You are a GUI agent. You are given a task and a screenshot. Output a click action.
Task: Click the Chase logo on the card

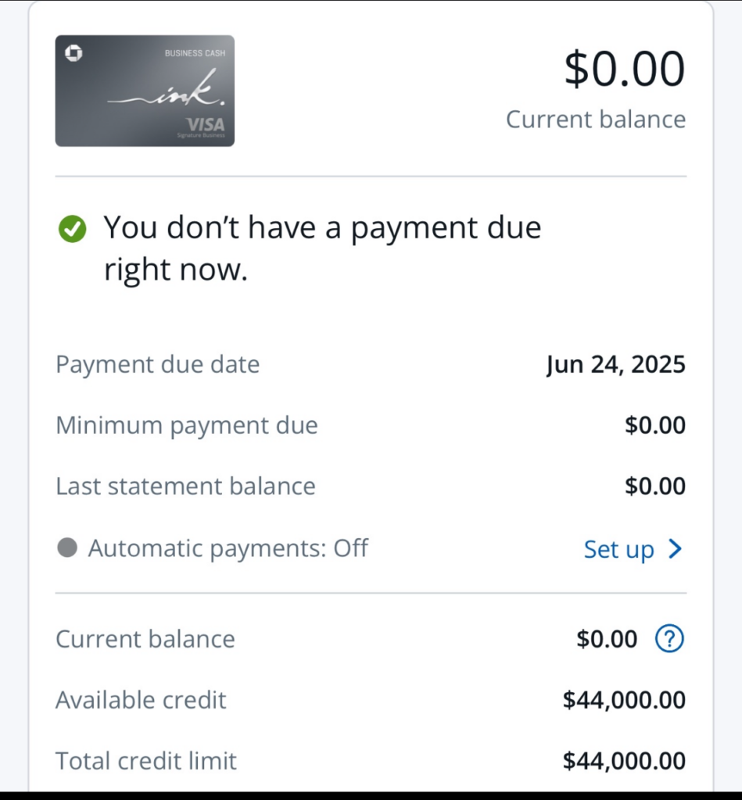pos(73,53)
